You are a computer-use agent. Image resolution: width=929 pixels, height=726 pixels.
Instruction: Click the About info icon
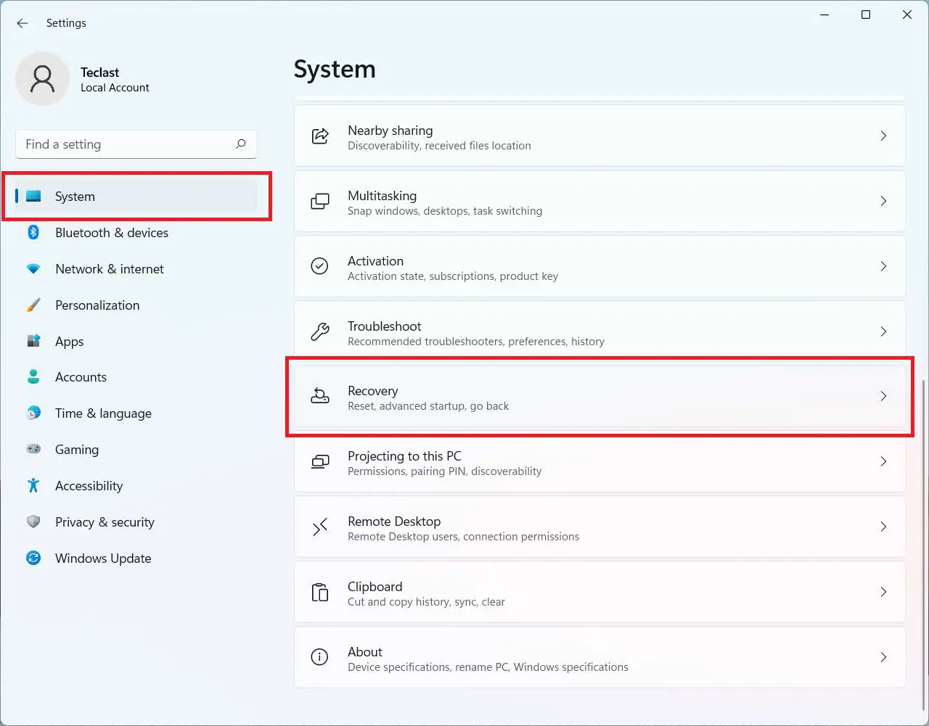pos(320,657)
